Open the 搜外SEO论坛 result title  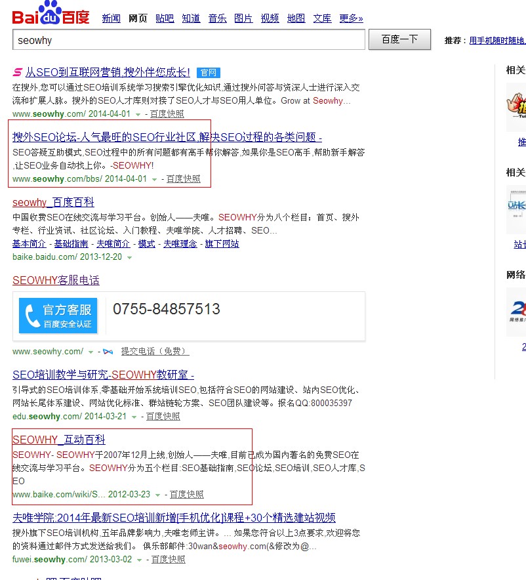pos(167,137)
